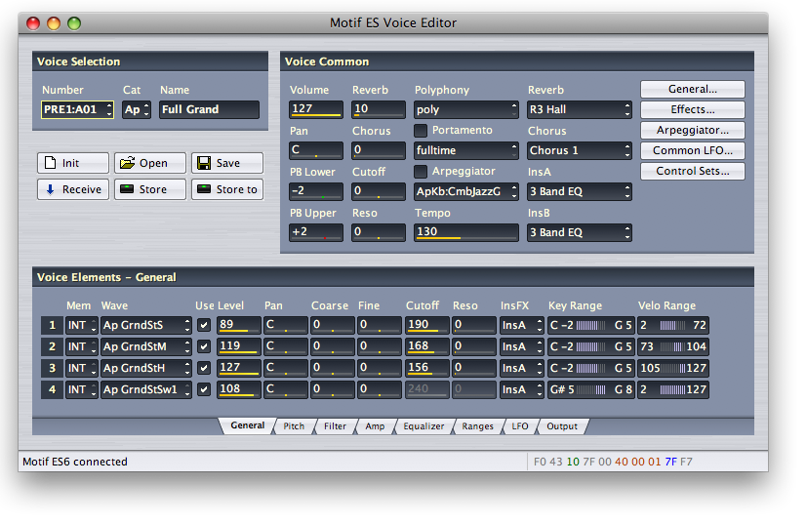Click the Save disk icon button
This screenshot has height=525, width=807.
(226, 163)
